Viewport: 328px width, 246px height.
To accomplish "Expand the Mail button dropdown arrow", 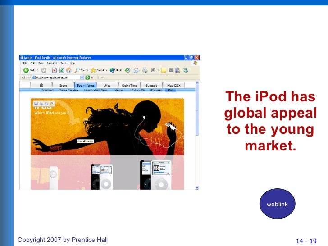I will (140, 70).
